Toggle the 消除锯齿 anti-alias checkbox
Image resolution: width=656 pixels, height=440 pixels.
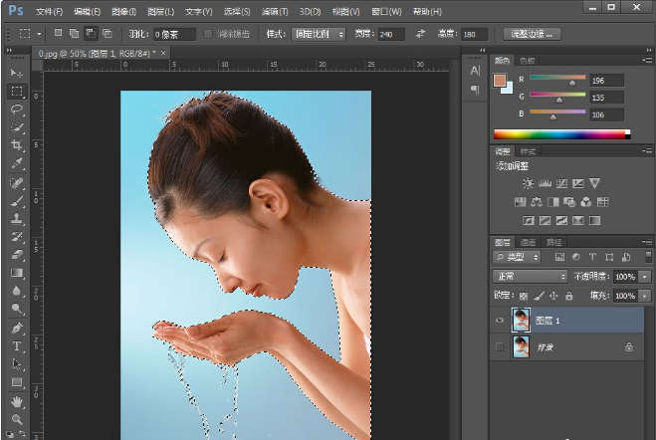(208, 34)
